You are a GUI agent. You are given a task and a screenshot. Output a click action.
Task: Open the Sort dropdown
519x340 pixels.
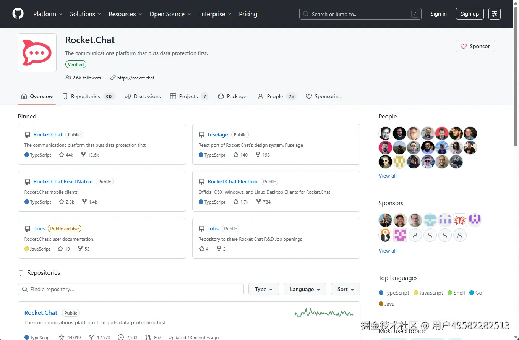(346, 289)
